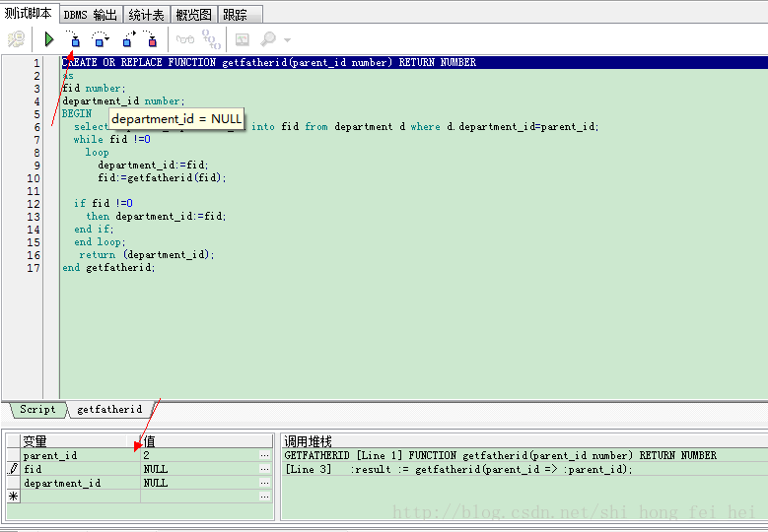Select the getfatherid bottom tab
This screenshot has height=532, width=768.
click(x=109, y=410)
